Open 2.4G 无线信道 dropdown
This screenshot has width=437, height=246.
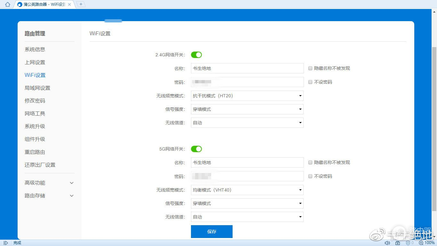[247, 123]
